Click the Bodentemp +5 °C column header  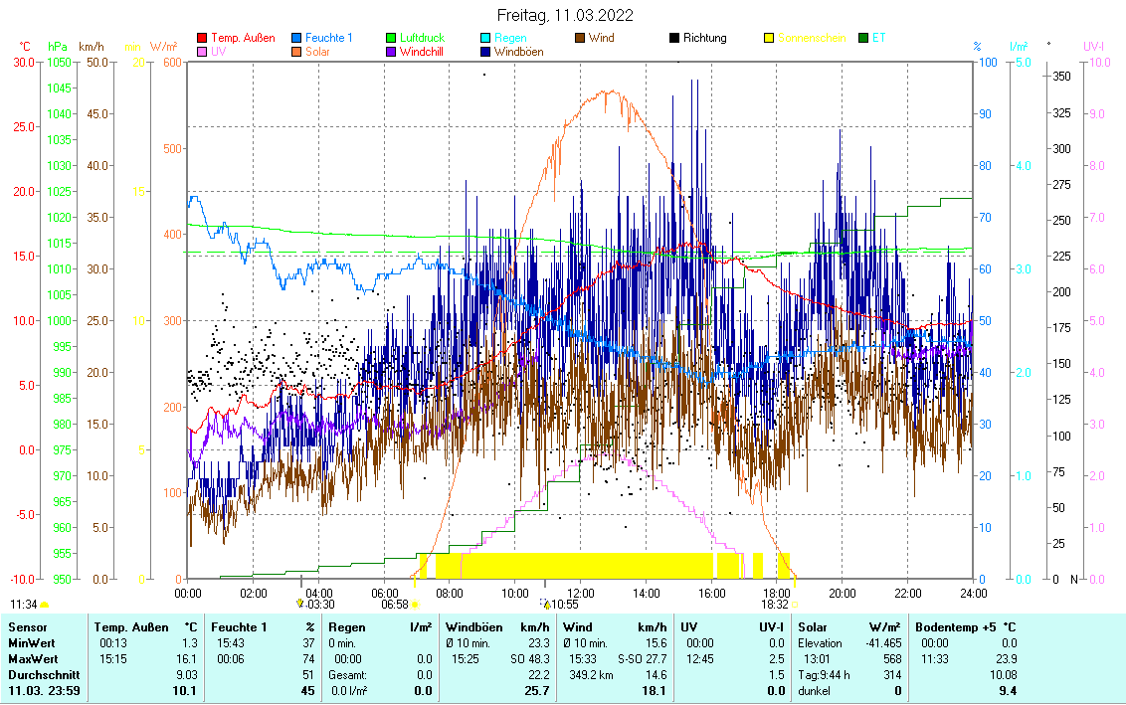pos(966,627)
